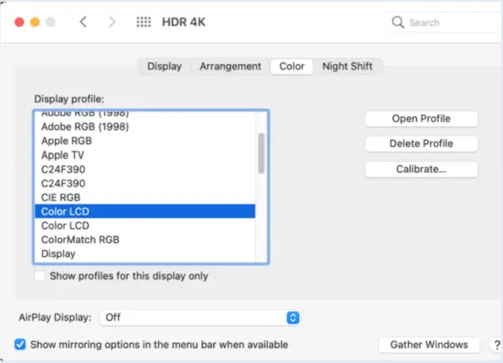This screenshot has width=503, height=363.
Task: Minimize the window with the yellow button
Action: point(35,22)
